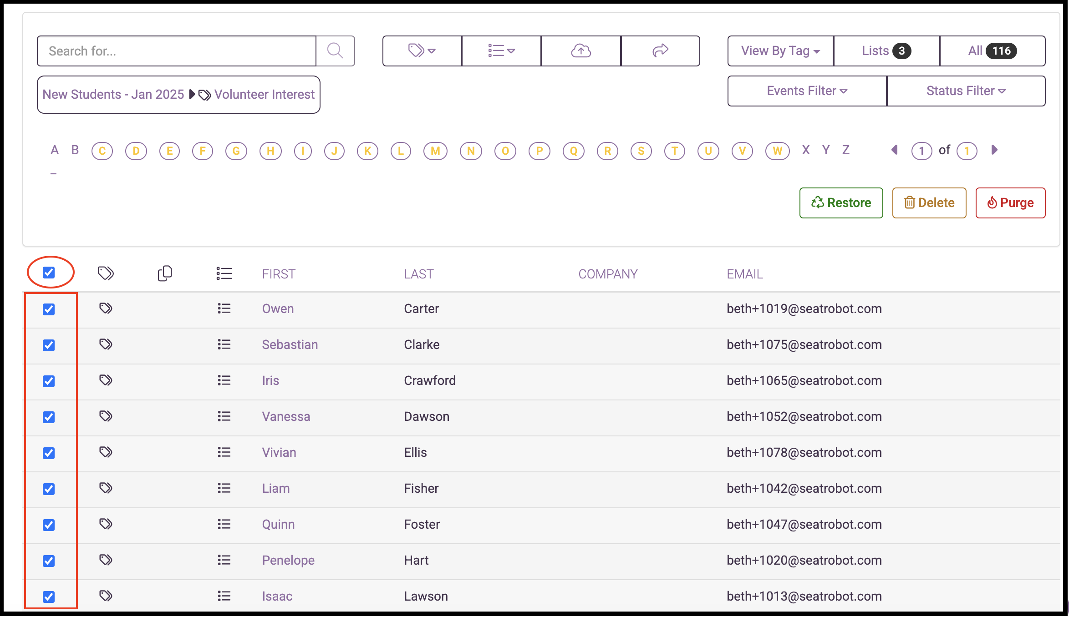Screen dimensions: 1069x617
Task: Sort by the LAST column header
Action: 418,274
